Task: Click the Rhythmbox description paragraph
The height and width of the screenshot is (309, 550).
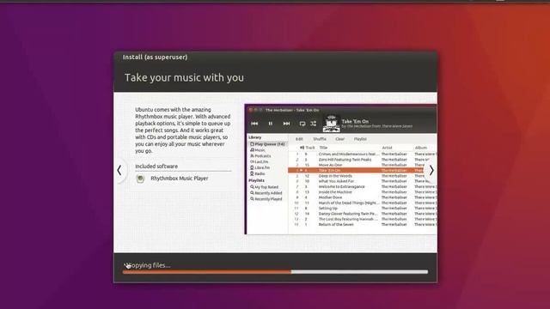Action: tap(183, 130)
